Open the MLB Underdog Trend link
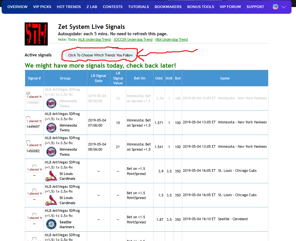Image resolution: width=296 pixels, height=241 pixels. pos(94,39)
